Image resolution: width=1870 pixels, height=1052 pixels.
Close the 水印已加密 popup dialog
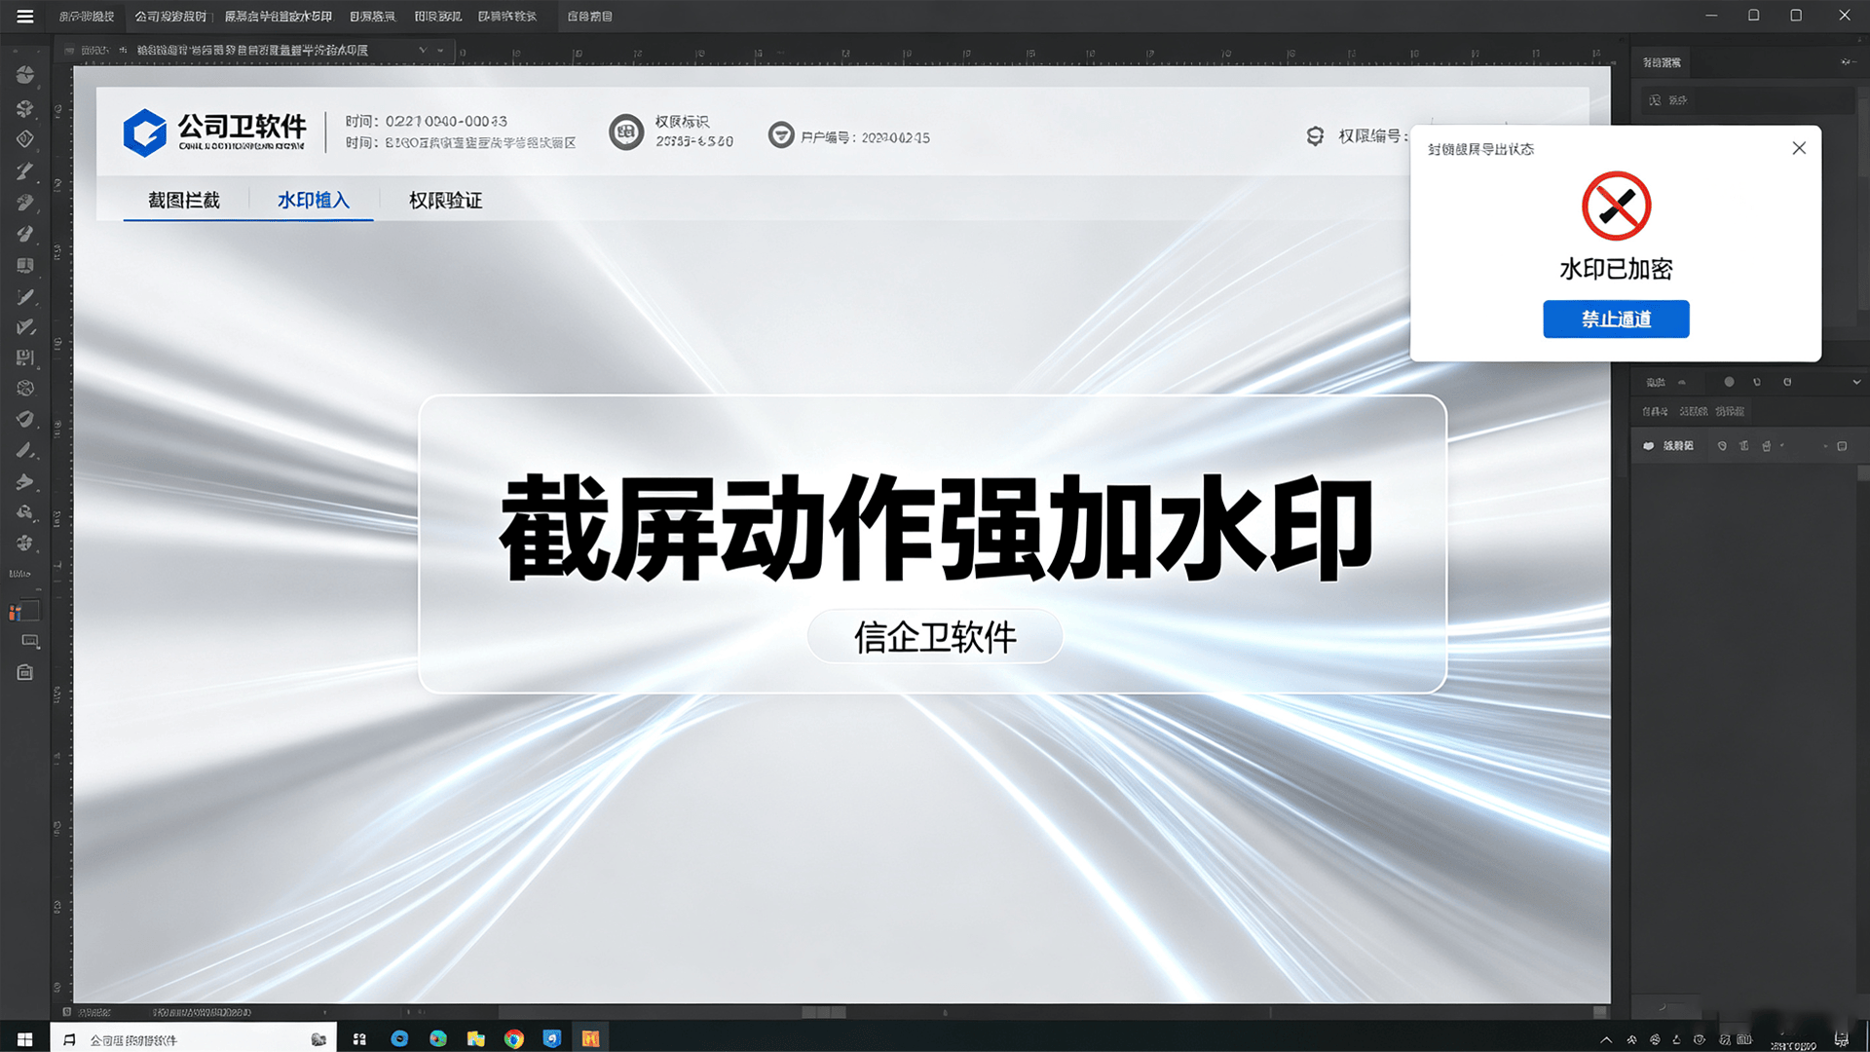(1799, 148)
